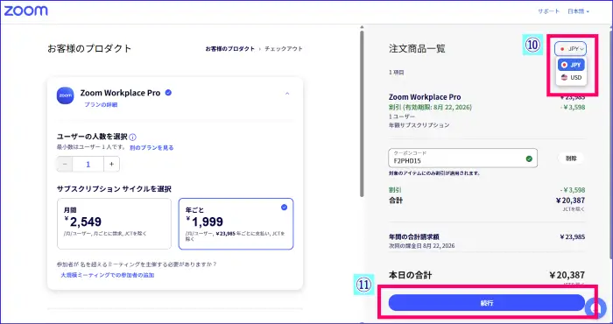Select the 月間 ¥2,549 billing cycle
The height and width of the screenshot is (324, 613).
point(114,223)
